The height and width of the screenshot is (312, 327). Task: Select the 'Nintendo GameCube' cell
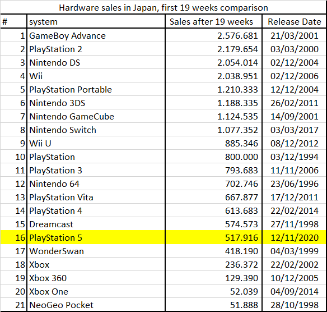[72, 117]
